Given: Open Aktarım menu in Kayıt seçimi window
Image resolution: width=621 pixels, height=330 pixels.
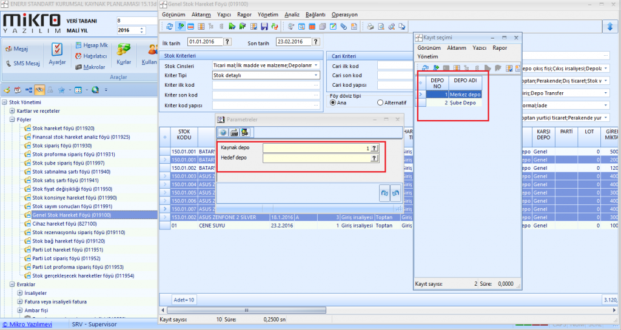Looking at the screenshot, I should click(456, 47).
